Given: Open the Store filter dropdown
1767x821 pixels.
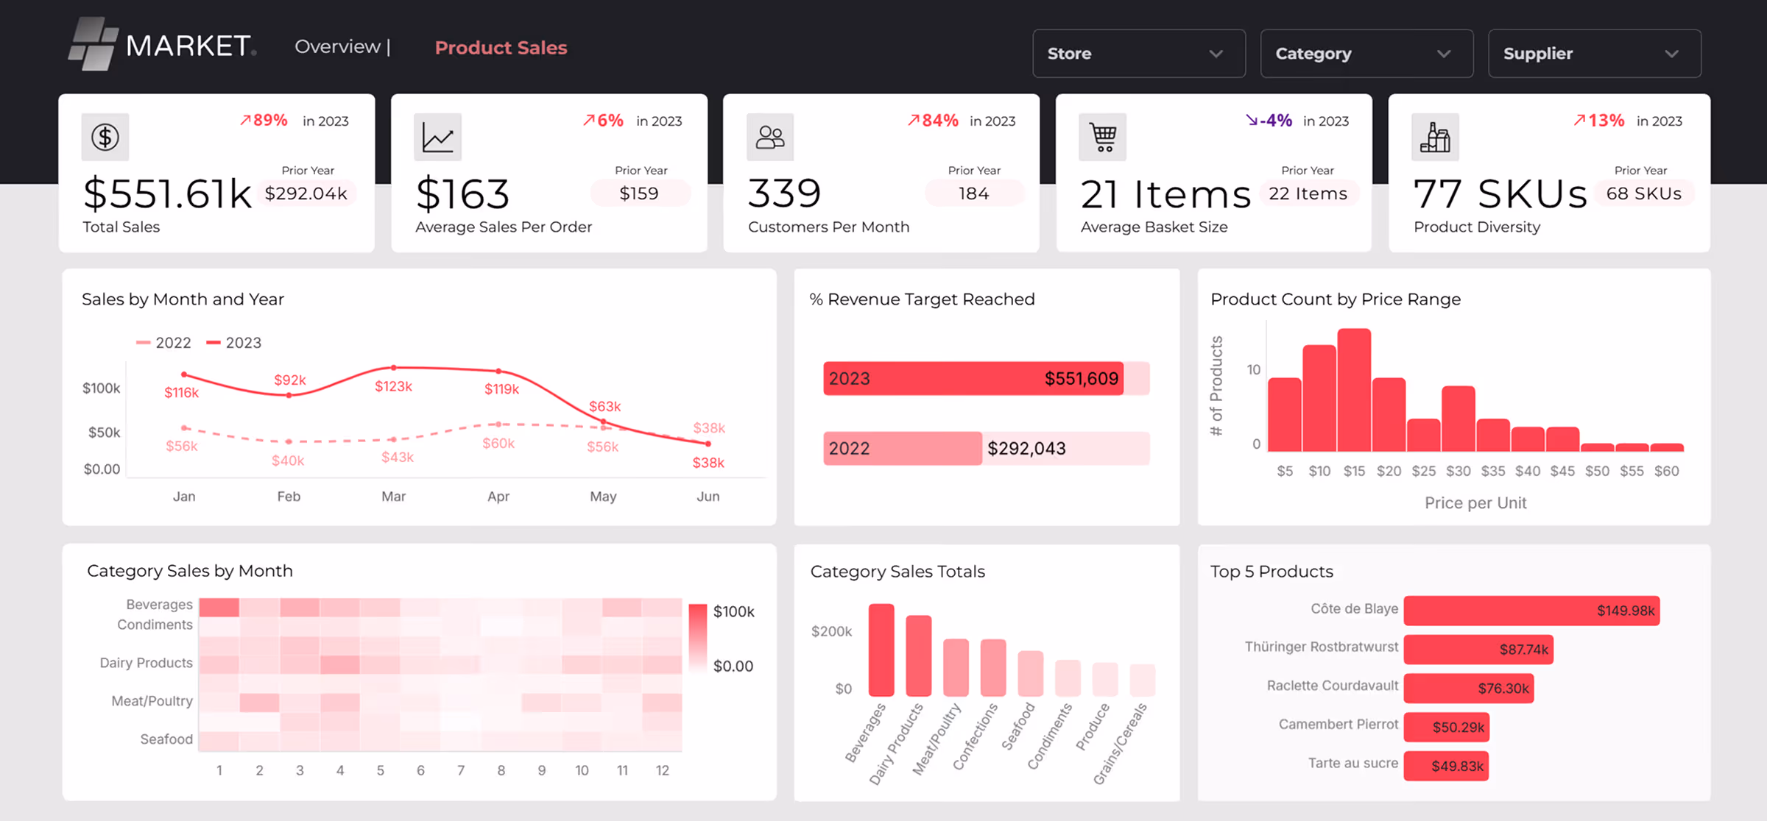Looking at the screenshot, I should pos(1138,54).
